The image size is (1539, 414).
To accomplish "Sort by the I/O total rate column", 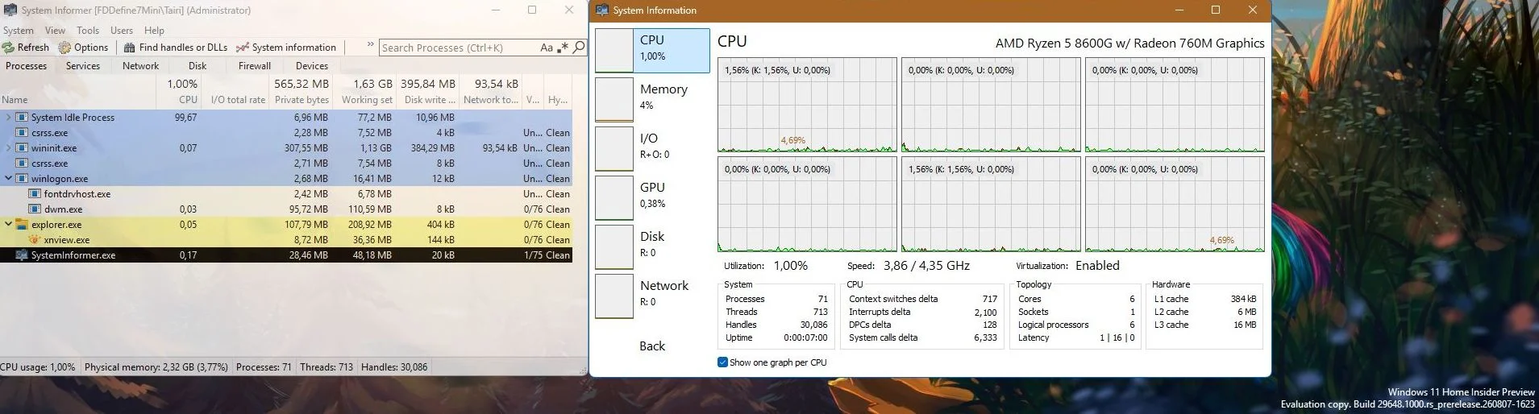I will point(238,100).
